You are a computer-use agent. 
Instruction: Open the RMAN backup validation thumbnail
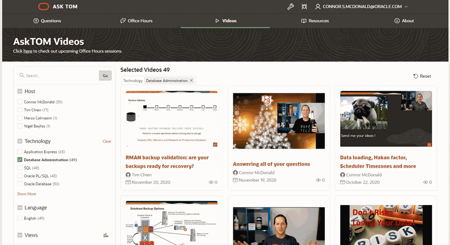[172, 119]
